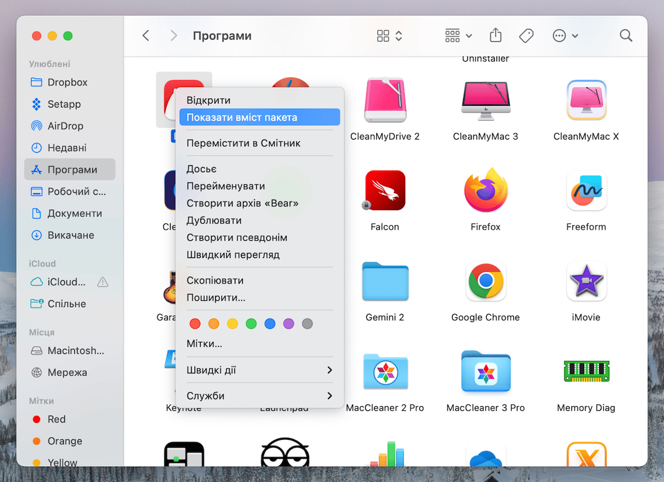Apply the yellow color tag
The width and height of the screenshot is (664, 482).
point(233,324)
